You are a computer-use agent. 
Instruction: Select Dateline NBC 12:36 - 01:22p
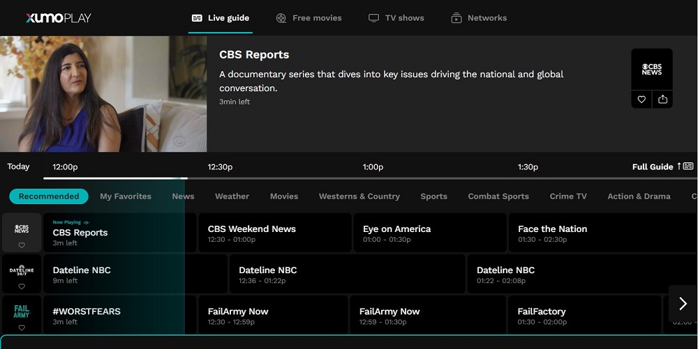click(347, 274)
